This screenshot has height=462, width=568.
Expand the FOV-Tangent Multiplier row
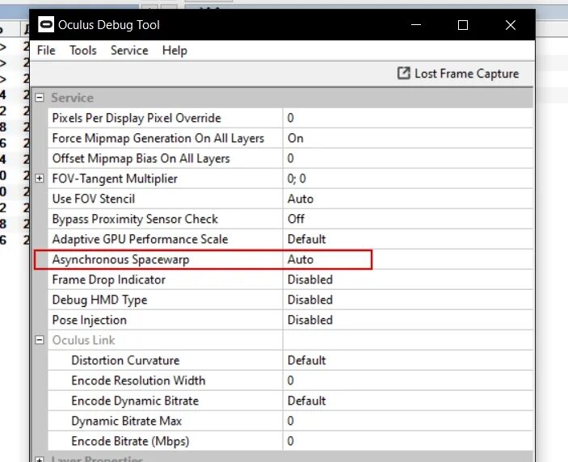(x=40, y=178)
